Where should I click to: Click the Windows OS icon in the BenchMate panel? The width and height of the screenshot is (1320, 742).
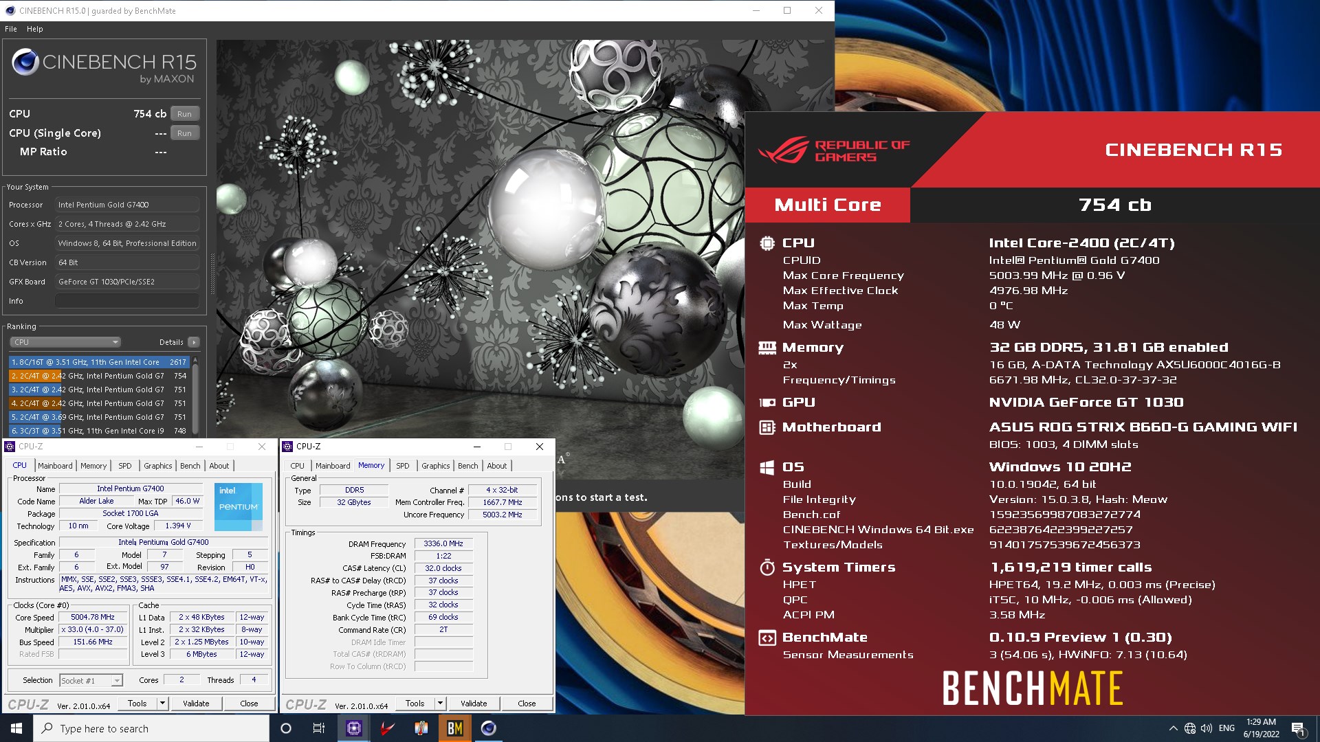(767, 467)
